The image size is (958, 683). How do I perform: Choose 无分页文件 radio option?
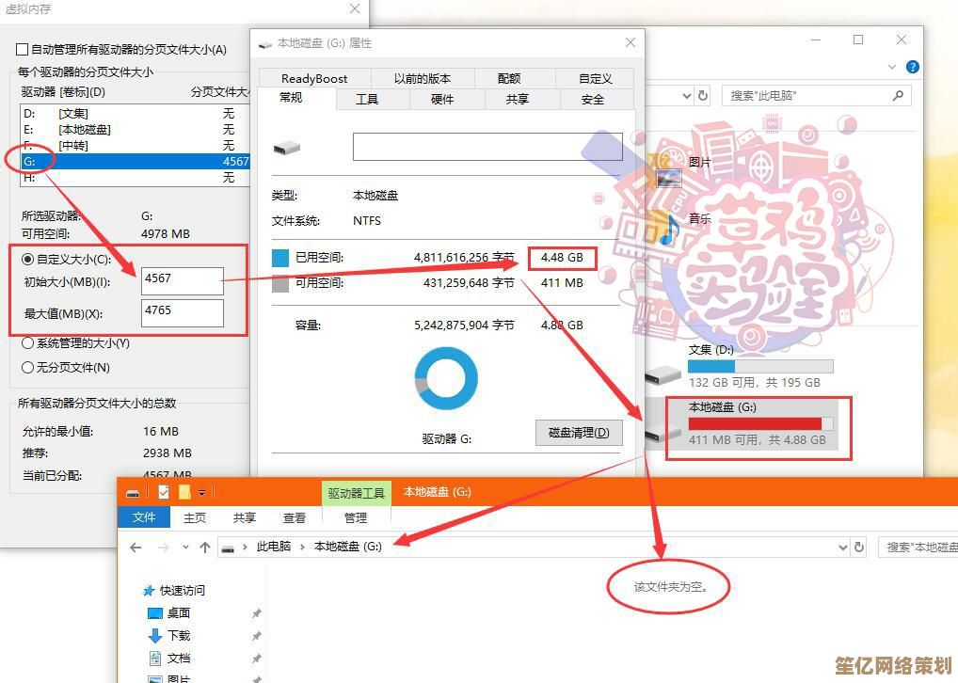click(28, 368)
